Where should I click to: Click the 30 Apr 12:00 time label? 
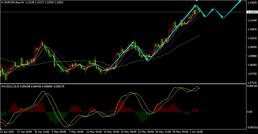[x=42, y=132]
